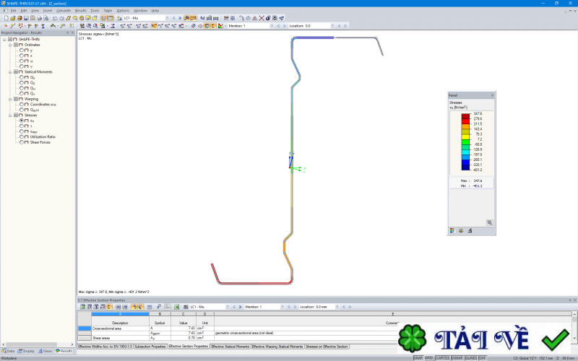Click the previous load case arrow in top toolbar
The image size is (578, 361).
(x=173, y=18)
